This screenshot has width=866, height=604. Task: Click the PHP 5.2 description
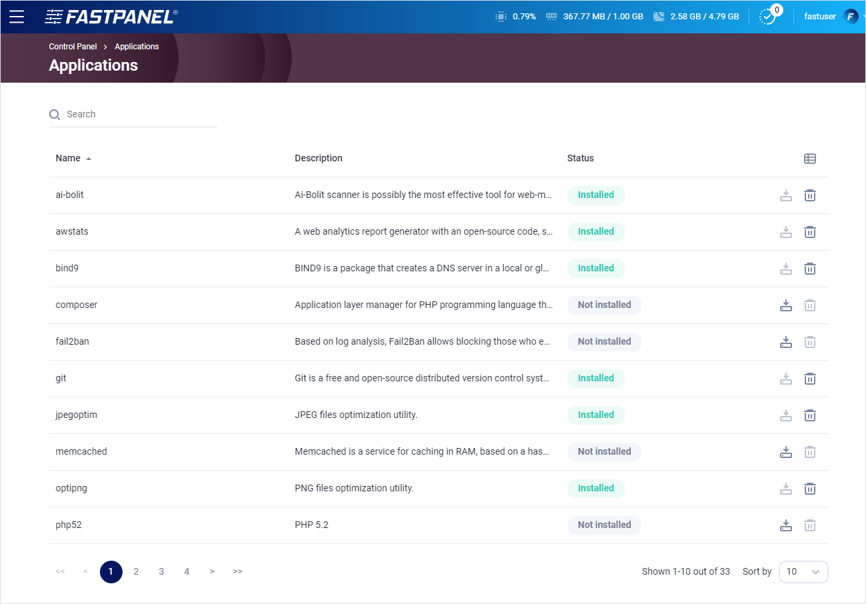click(x=312, y=525)
